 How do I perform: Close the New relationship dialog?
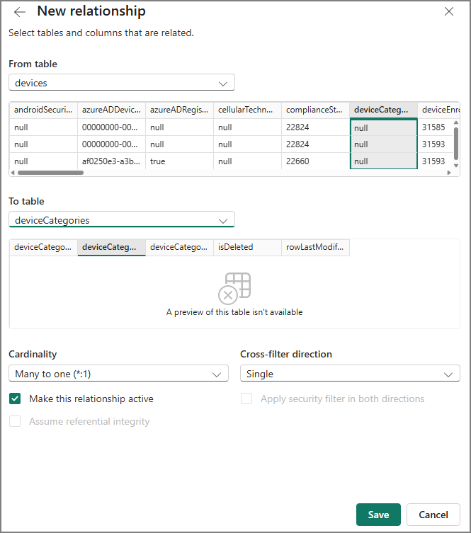449,11
